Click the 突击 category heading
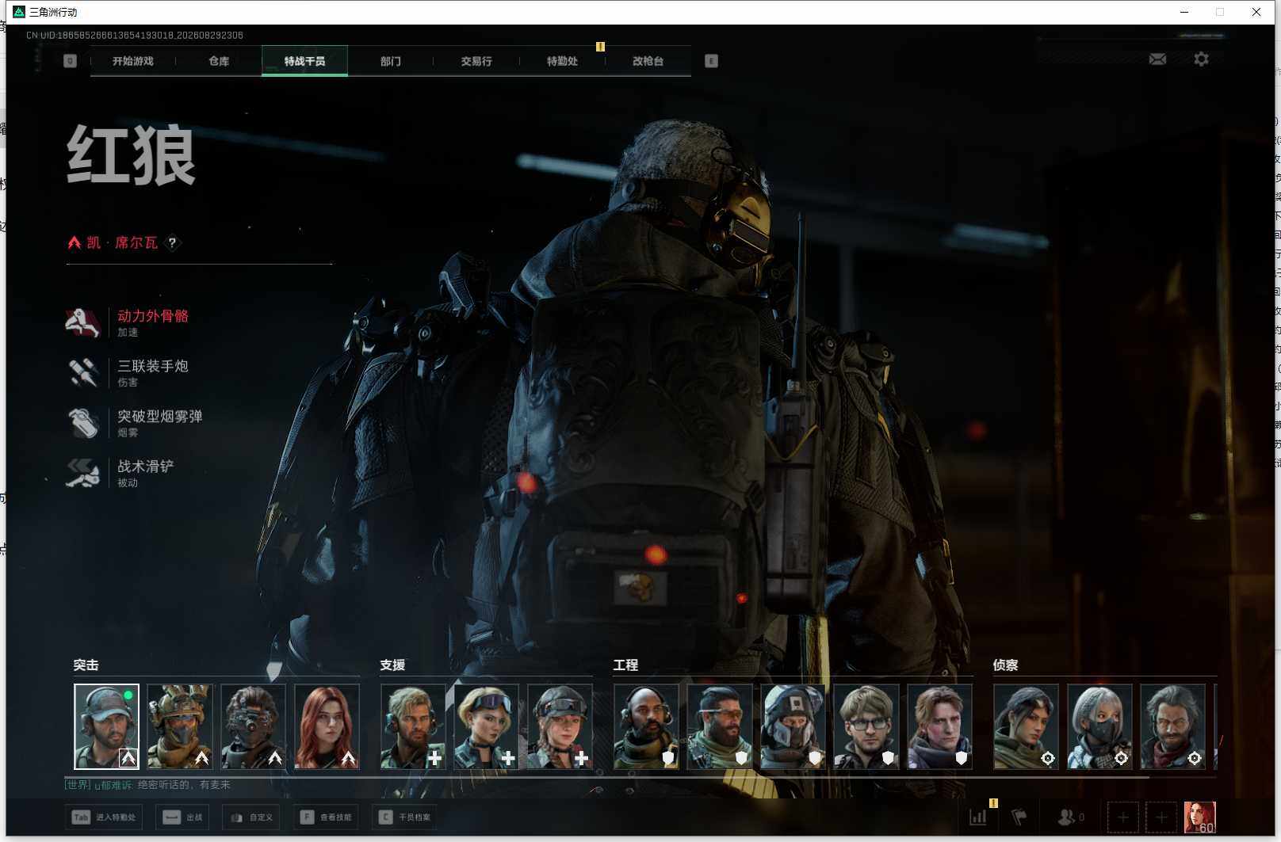This screenshot has width=1281, height=842. (x=86, y=665)
